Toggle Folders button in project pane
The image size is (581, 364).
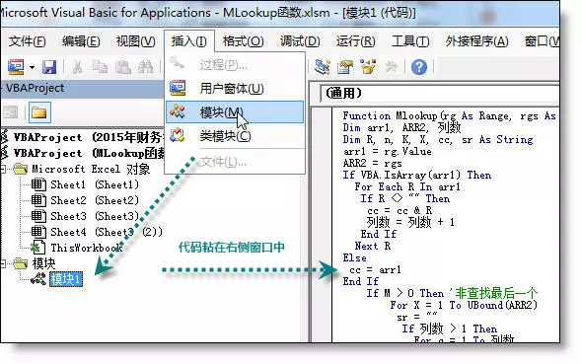pyautogui.click(x=38, y=112)
